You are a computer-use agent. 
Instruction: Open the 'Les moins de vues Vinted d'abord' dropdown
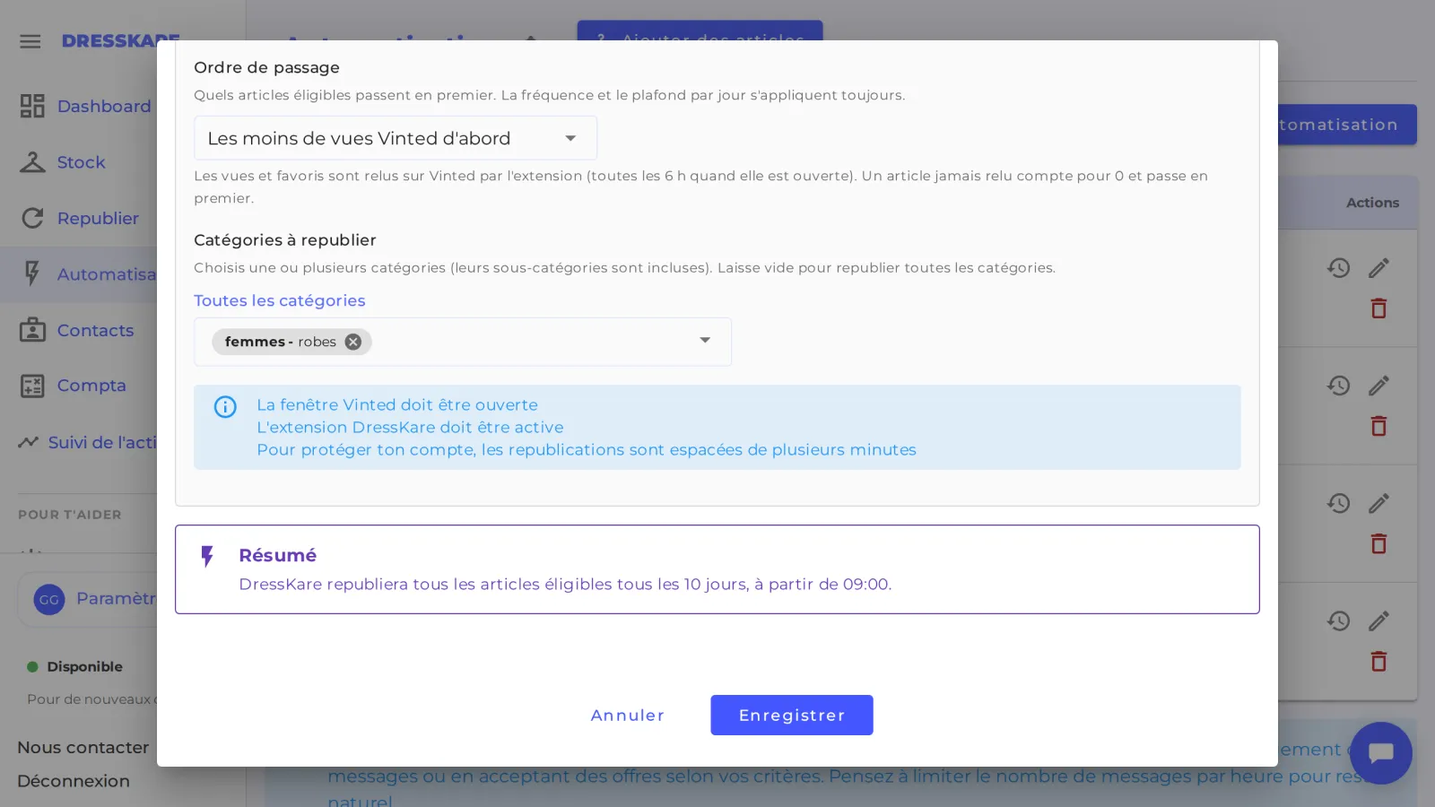point(396,138)
